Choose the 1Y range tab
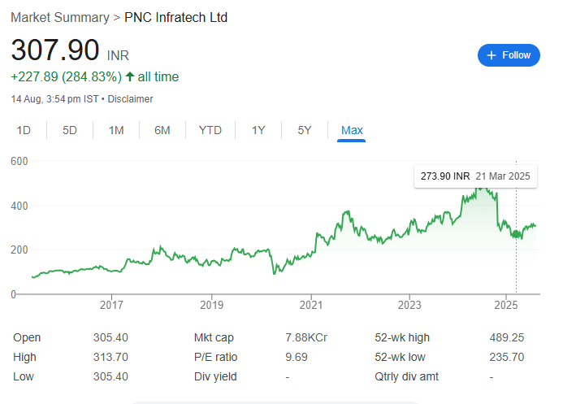This screenshot has width=563, height=404. coord(258,130)
